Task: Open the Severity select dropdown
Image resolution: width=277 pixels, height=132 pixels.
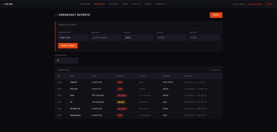Action: click(x=139, y=37)
